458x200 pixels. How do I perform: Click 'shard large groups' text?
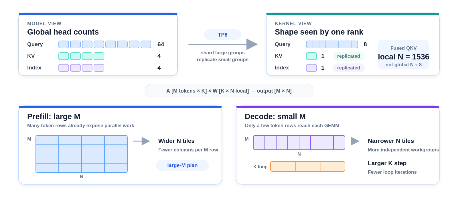223,53
